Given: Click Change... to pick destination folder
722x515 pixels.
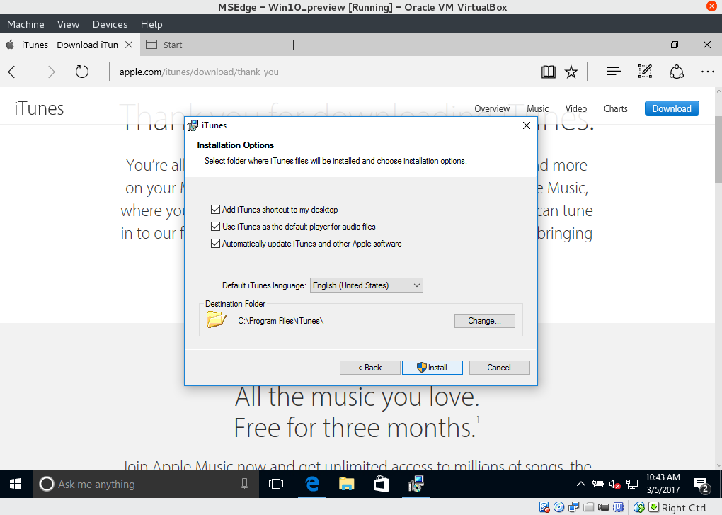Looking at the screenshot, I should 484,321.
